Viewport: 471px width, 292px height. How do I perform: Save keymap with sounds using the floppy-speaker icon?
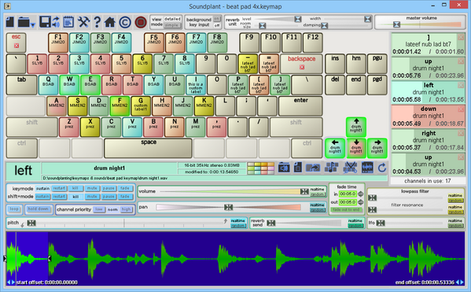pyautogui.click(x=56, y=22)
